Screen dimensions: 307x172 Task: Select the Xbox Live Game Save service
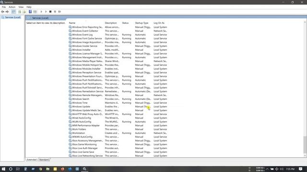[118, 152]
